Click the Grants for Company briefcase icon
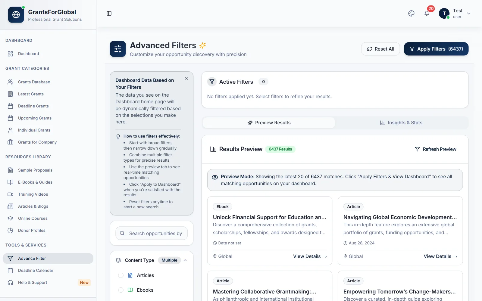This screenshot has height=301, width=482. (x=11, y=142)
